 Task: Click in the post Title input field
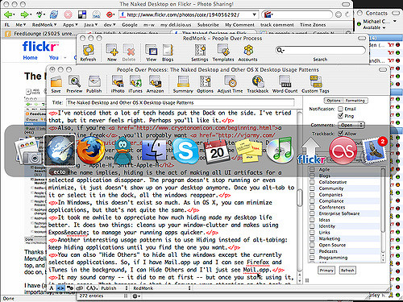point(181,102)
